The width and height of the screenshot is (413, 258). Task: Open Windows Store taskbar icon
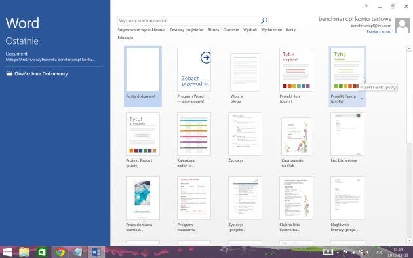click(42, 252)
